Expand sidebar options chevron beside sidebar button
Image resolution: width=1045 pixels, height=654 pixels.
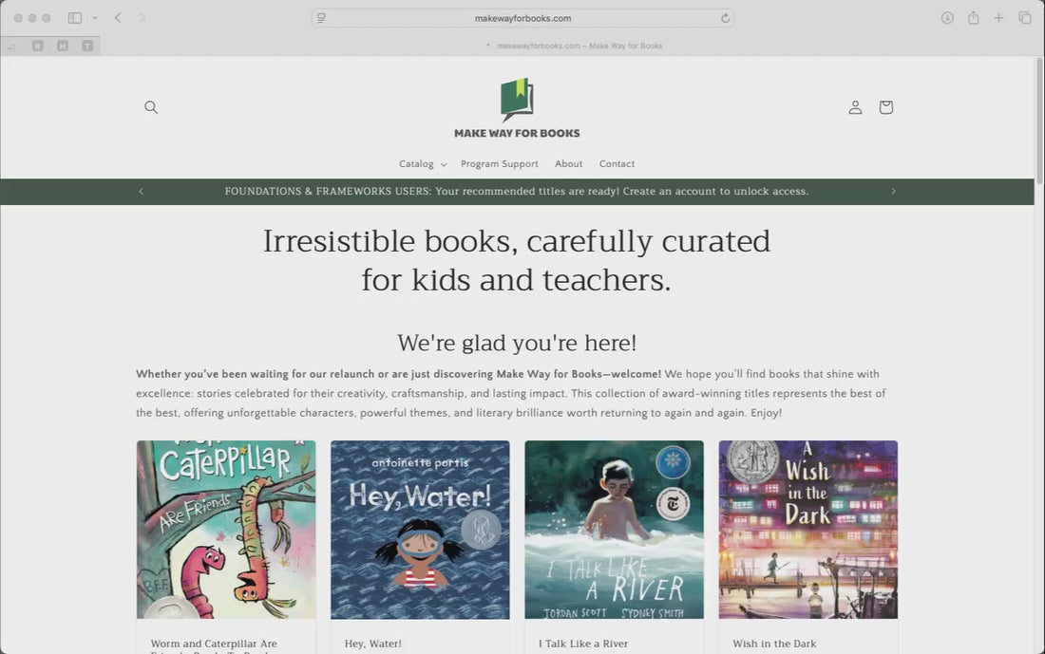tap(95, 18)
